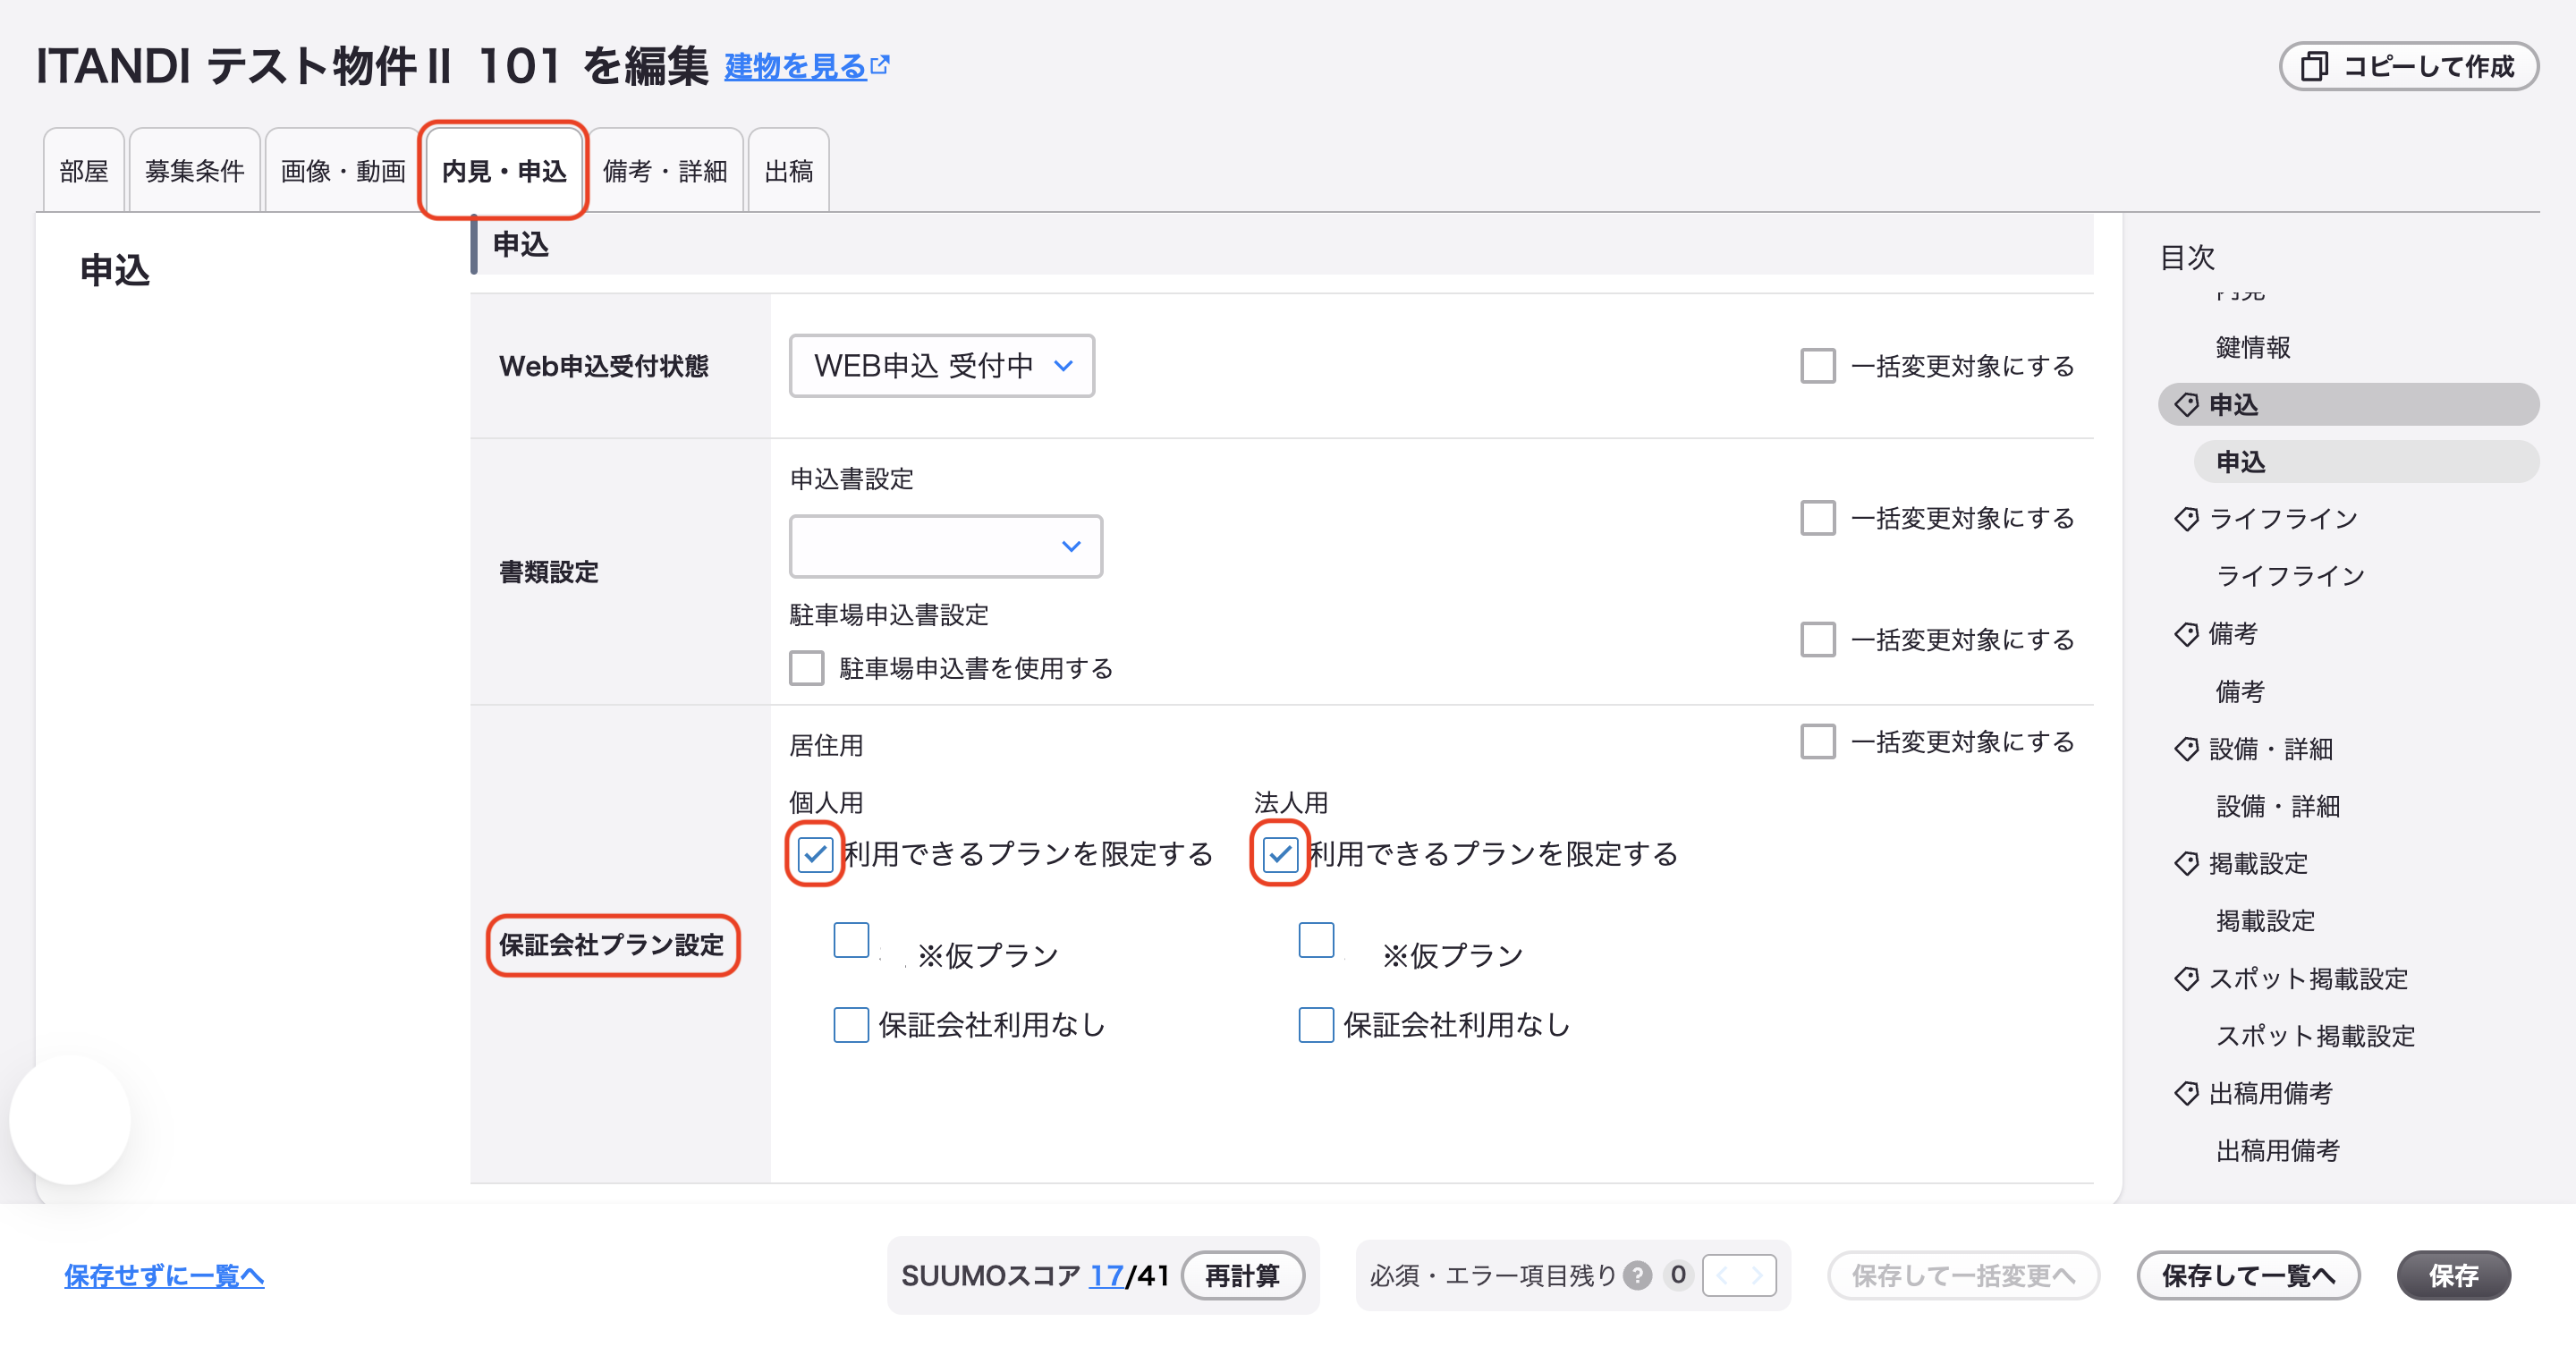Jump to 設備・詳細 sub-item in 目次

point(2278,806)
